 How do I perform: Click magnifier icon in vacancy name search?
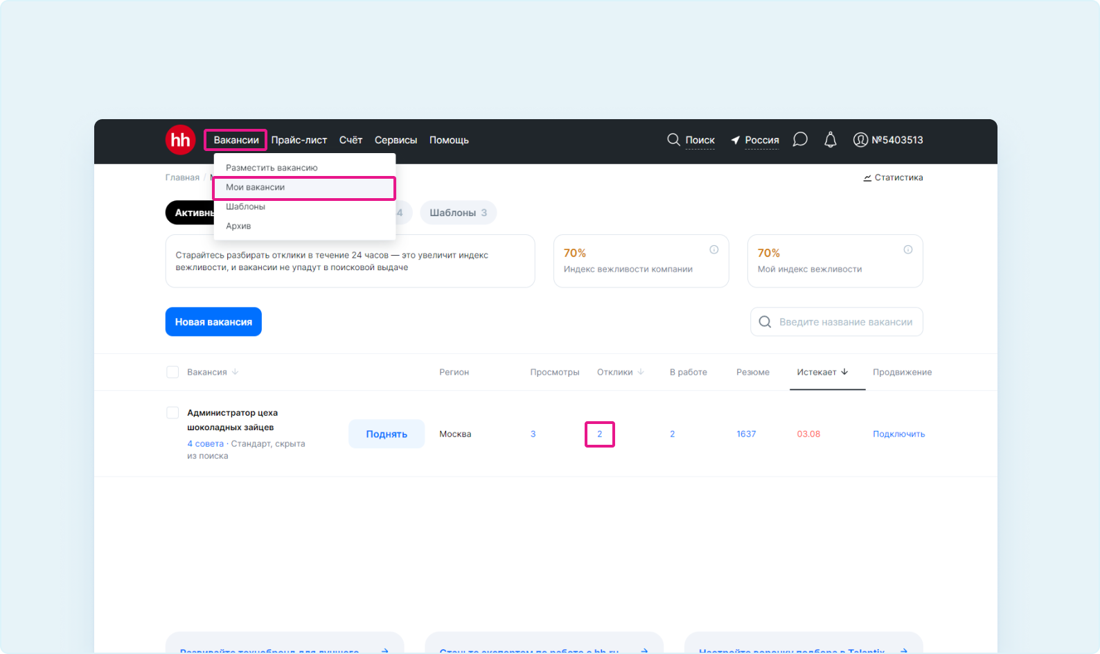click(x=765, y=322)
